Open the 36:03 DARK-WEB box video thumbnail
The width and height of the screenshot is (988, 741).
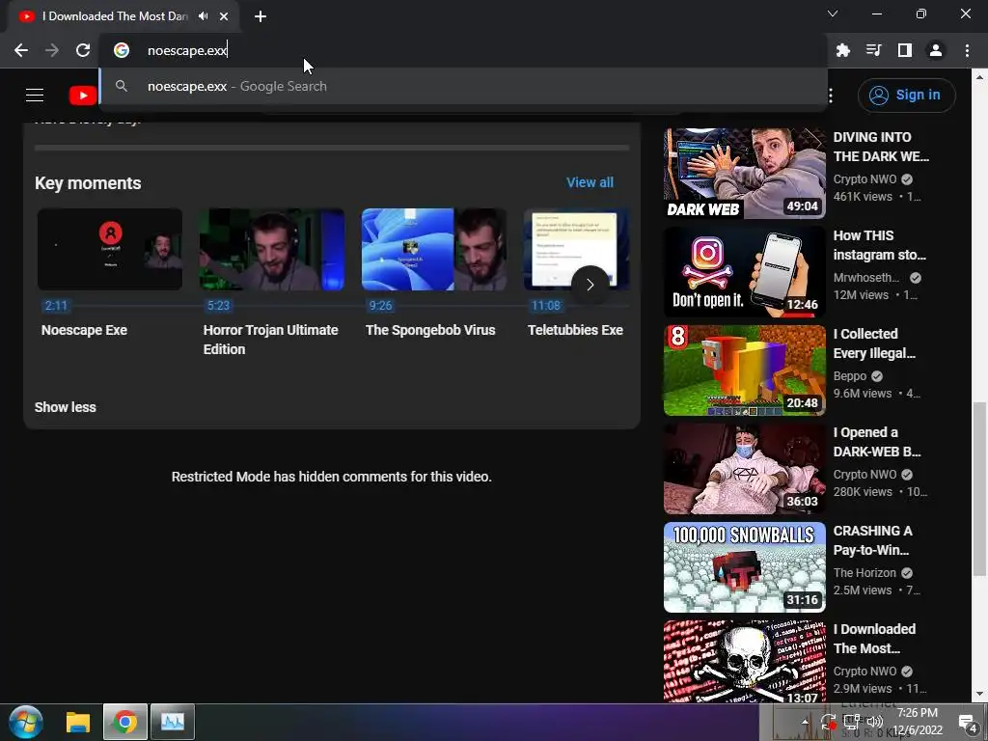[x=744, y=469]
